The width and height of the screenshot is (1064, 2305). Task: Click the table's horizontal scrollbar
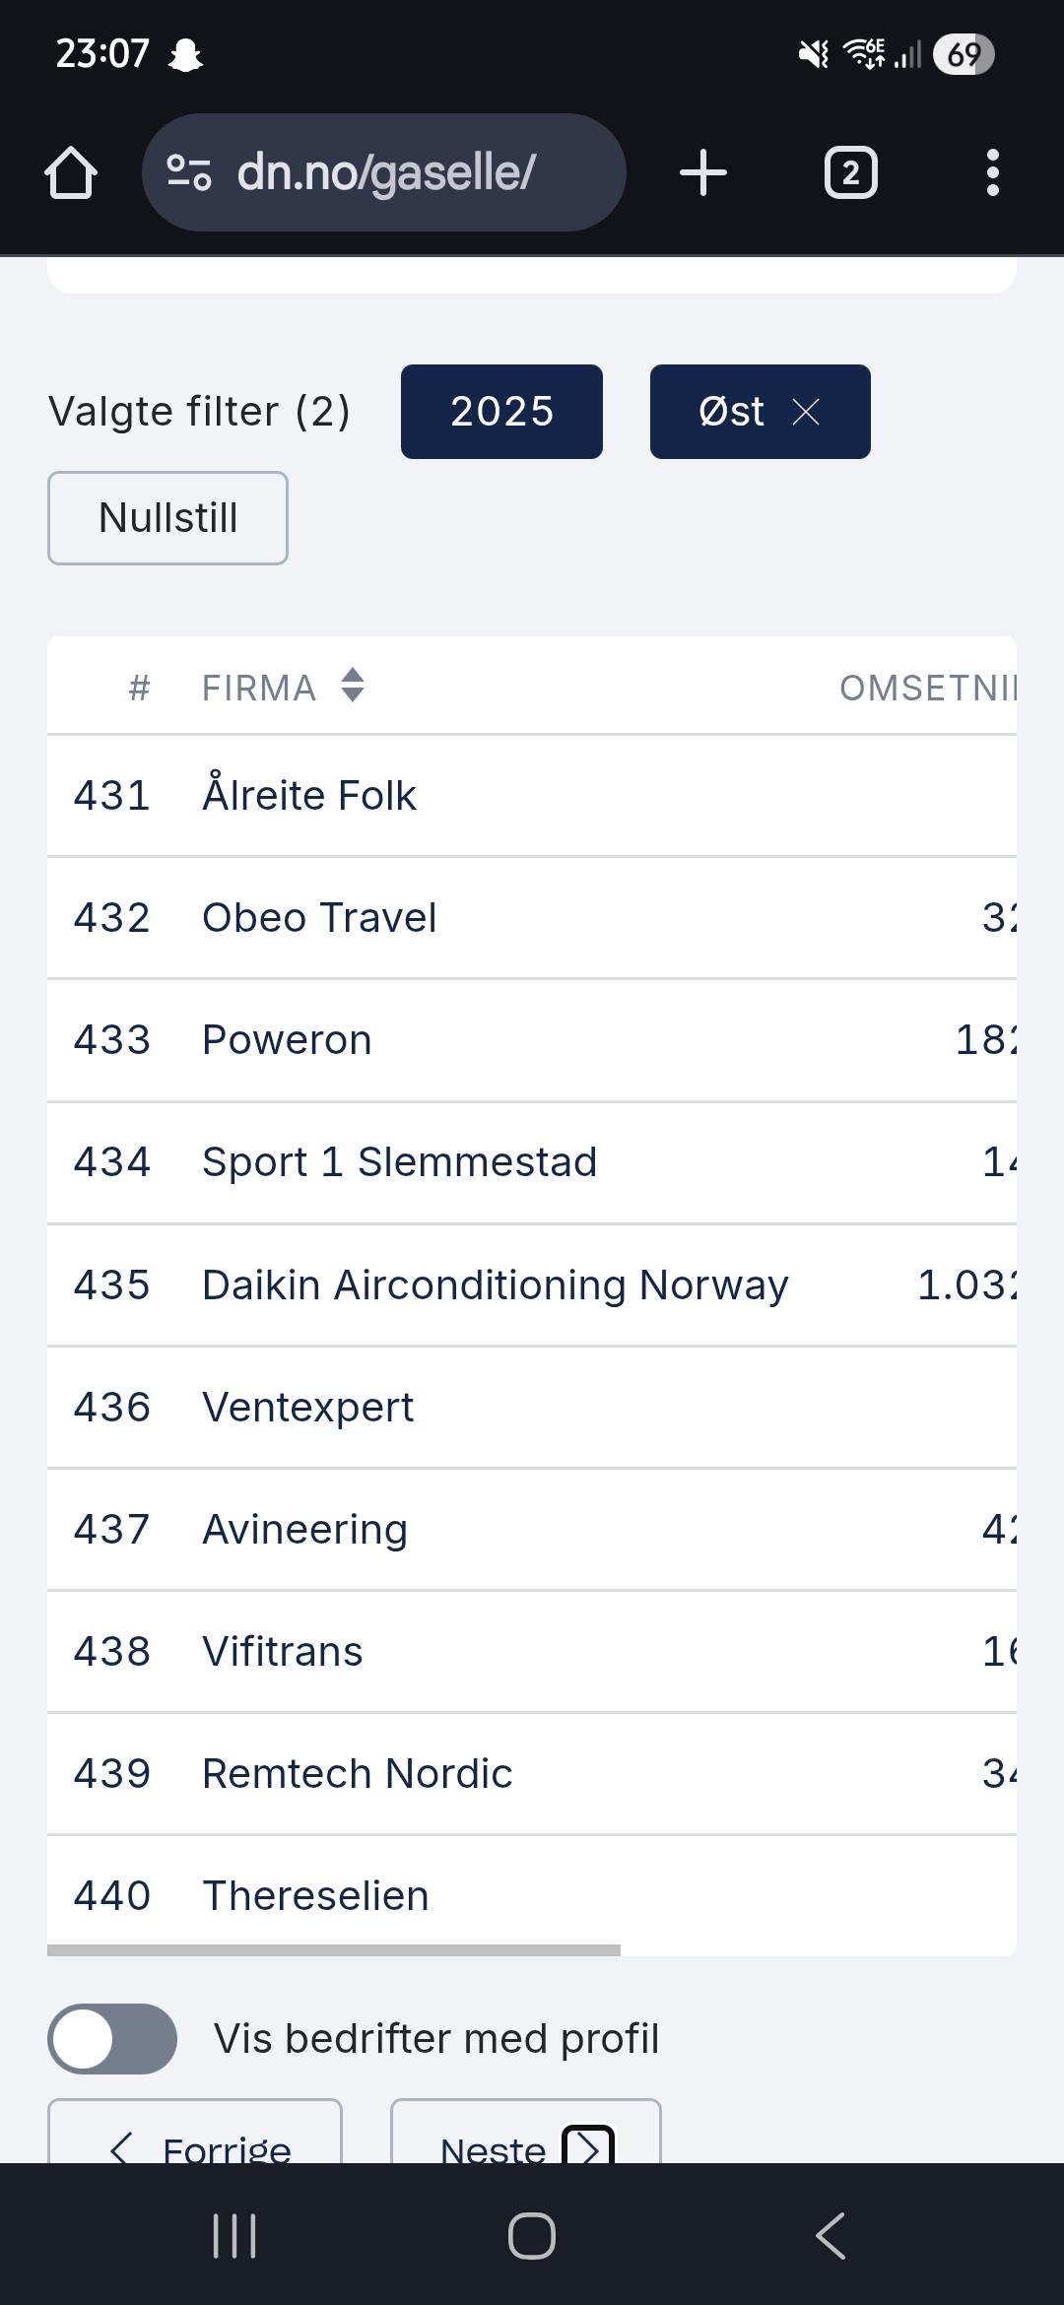334,1950
